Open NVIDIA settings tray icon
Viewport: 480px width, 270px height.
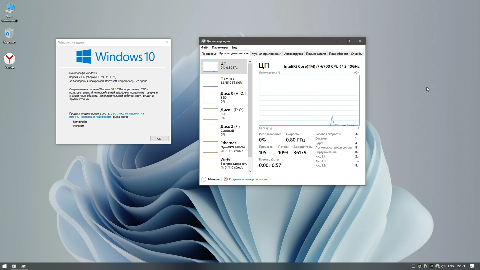[431, 266]
